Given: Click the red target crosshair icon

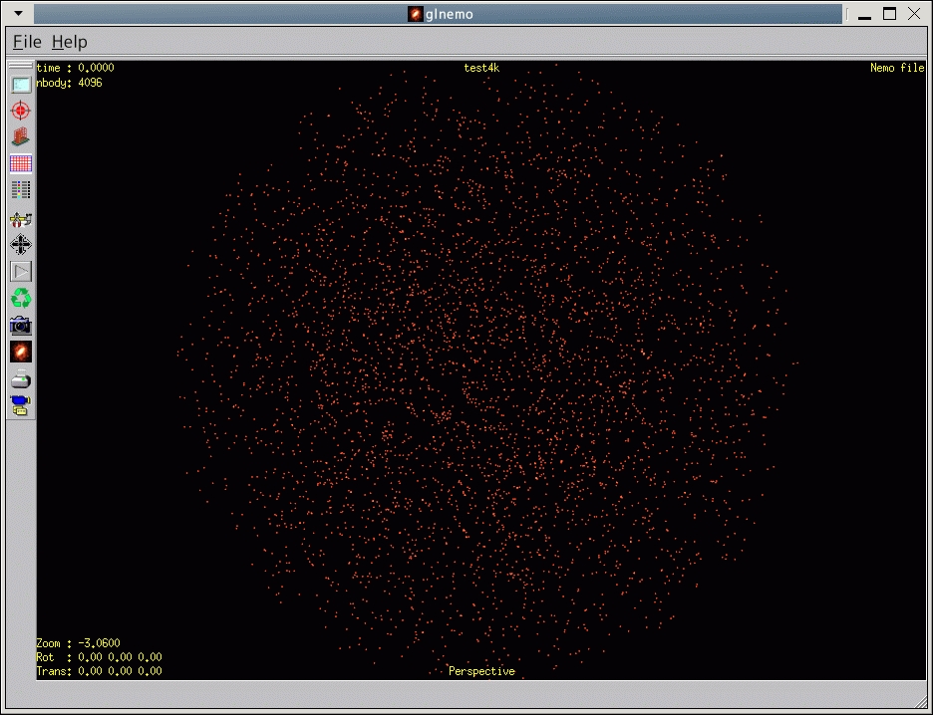Looking at the screenshot, I should pos(21,111).
